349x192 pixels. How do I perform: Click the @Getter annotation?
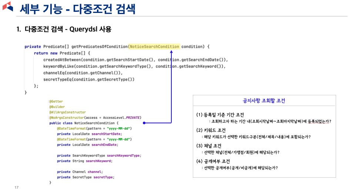point(56,102)
